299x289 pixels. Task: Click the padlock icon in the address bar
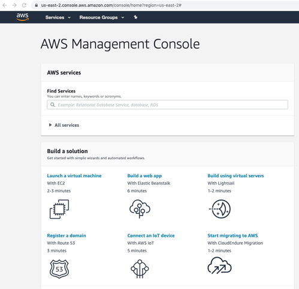pyautogui.click(x=37, y=5)
